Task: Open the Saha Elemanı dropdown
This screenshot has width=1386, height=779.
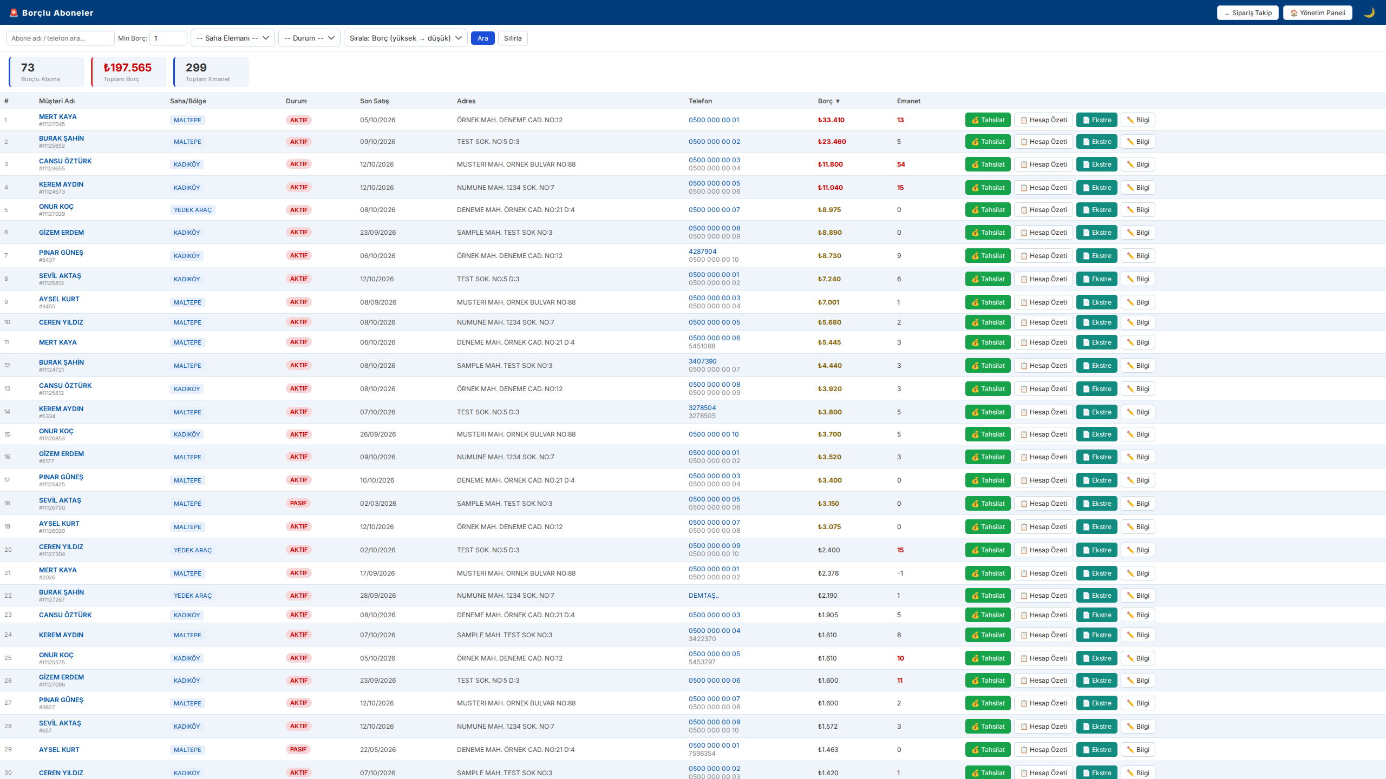Action: [x=232, y=38]
